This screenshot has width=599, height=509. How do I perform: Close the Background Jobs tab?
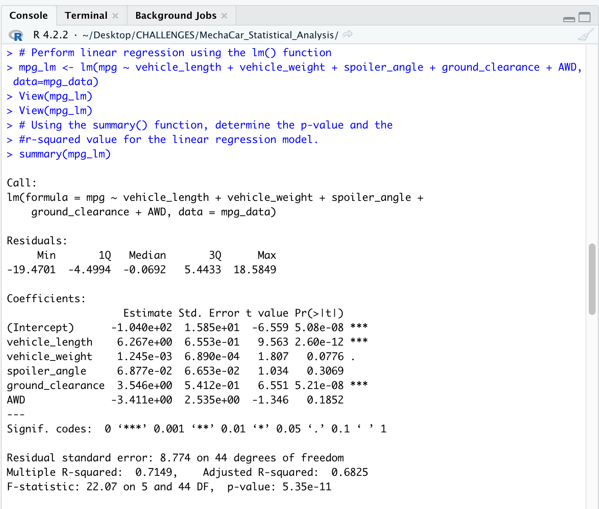click(x=224, y=15)
